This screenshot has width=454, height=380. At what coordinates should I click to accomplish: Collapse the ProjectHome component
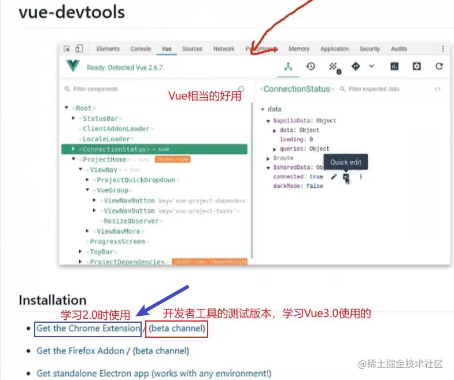[73, 159]
